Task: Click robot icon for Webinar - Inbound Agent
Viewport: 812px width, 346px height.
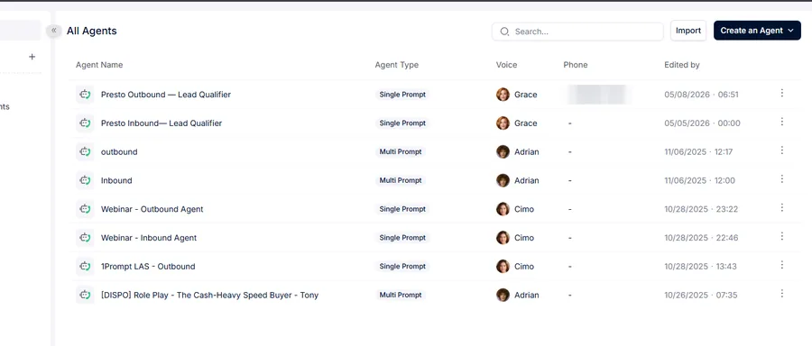Action: click(x=85, y=238)
